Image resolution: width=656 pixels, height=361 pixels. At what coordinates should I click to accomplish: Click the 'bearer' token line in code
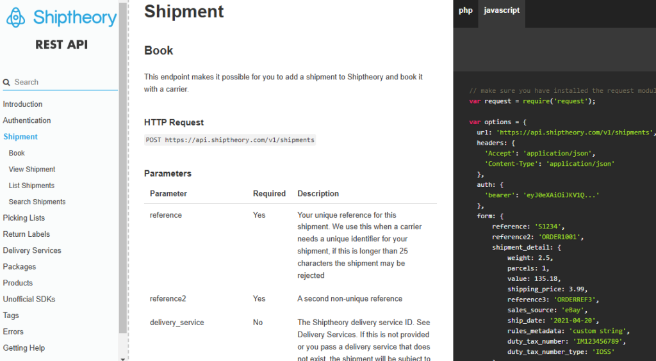point(542,195)
